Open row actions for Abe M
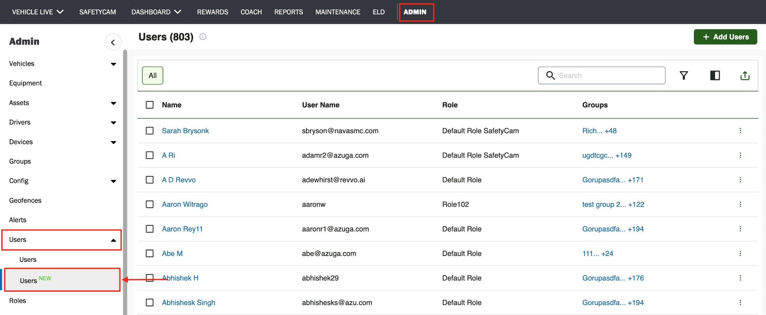 [740, 254]
